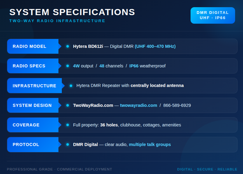Click the bullet dot in the INFRASTRUCTURE row
243x174 pixels.
click(71, 86)
